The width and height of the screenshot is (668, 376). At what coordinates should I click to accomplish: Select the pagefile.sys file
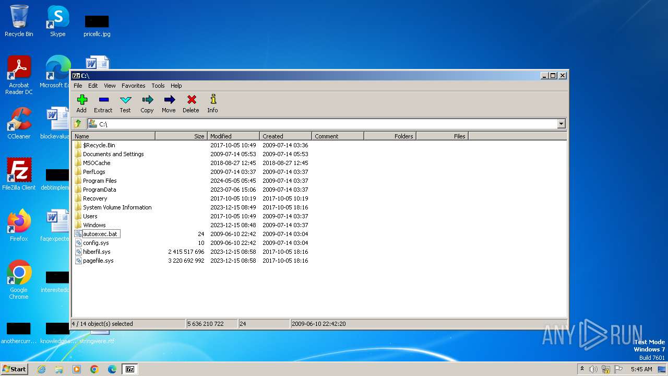(98, 261)
